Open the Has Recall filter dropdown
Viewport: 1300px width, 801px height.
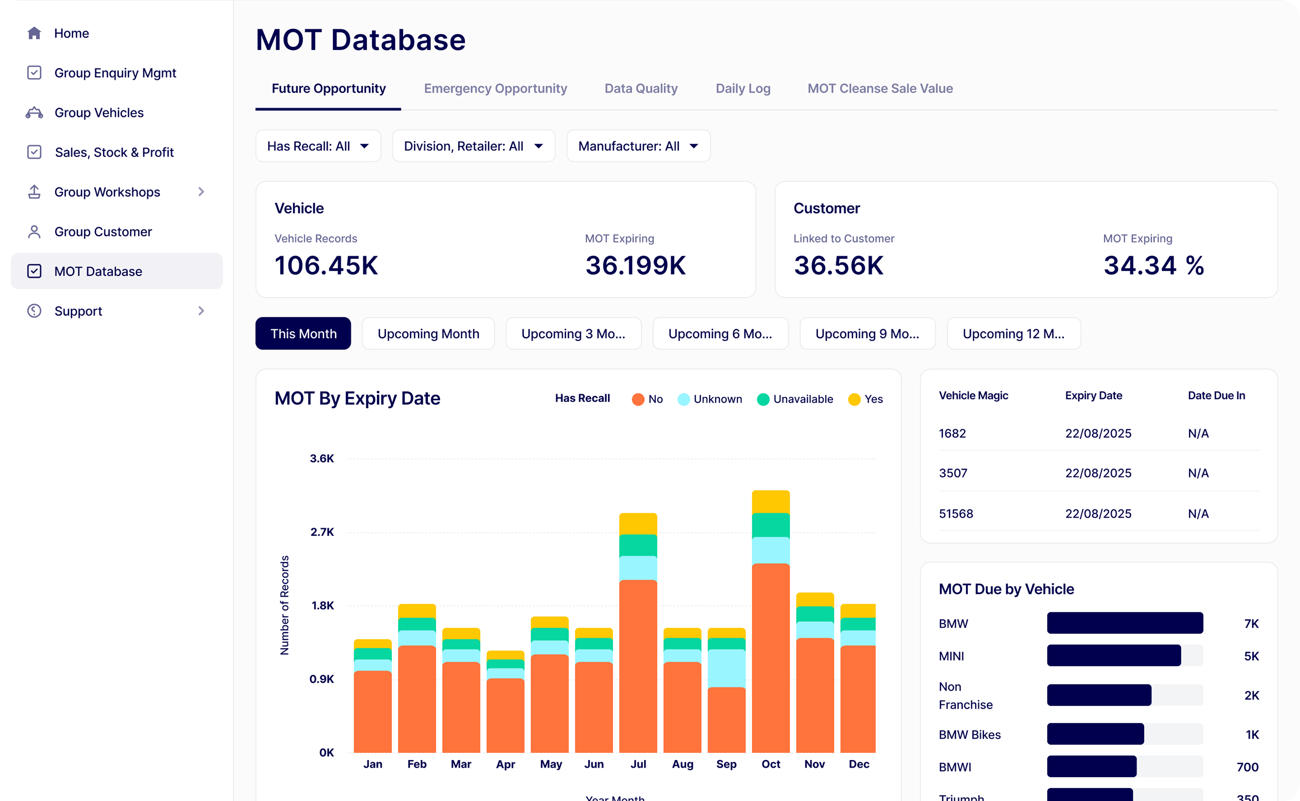coord(318,146)
